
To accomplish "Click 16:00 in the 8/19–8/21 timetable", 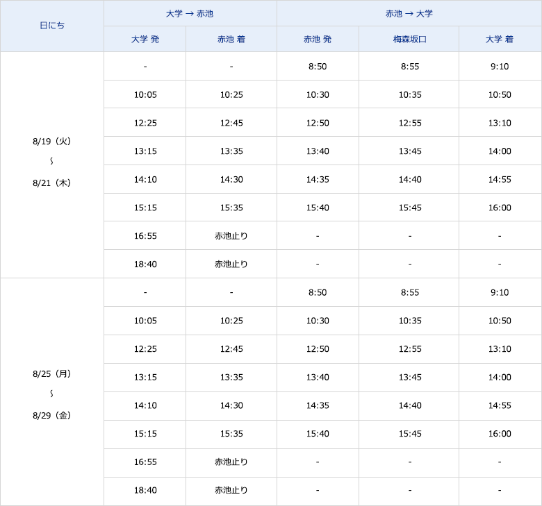I will click(500, 208).
